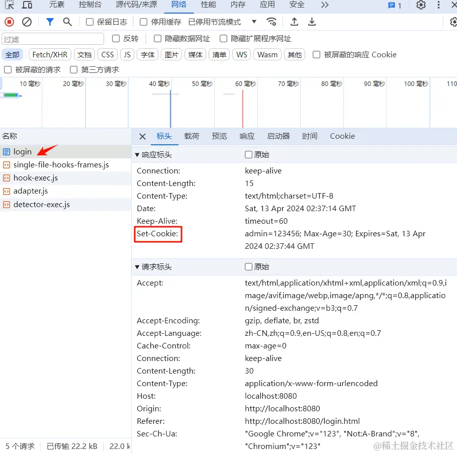The width and height of the screenshot is (457, 454).
Task: Select 载荷 details tab
Action: [x=192, y=136]
